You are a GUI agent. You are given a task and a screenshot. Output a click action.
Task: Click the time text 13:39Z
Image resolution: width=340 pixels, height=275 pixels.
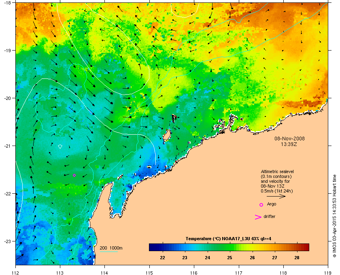click(x=289, y=144)
